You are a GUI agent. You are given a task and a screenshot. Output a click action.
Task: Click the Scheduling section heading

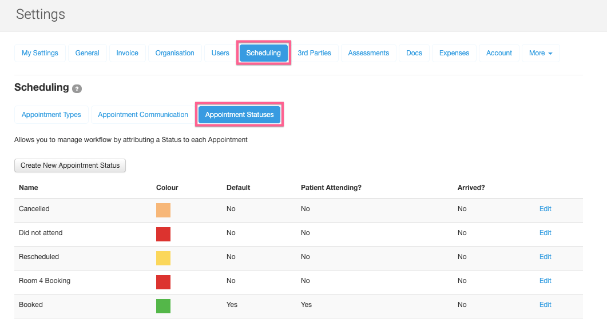click(x=41, y=87)
